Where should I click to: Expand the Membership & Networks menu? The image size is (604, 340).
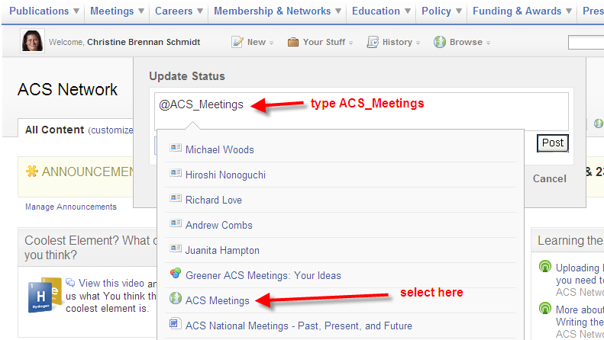278,11
